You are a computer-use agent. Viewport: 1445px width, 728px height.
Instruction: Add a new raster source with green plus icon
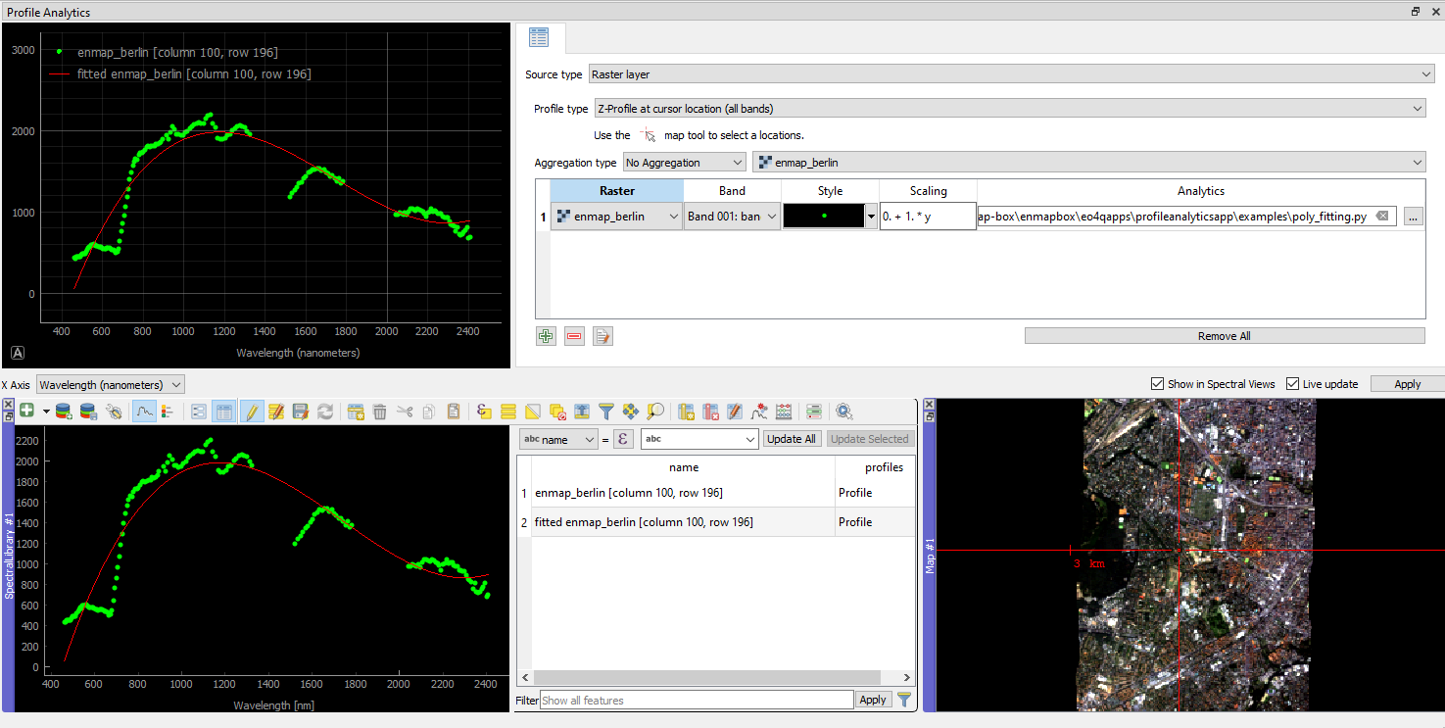(546, 336)
